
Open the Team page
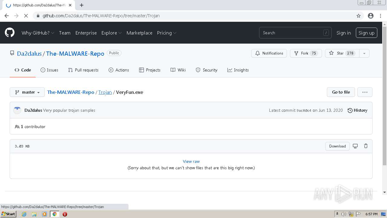65,33
